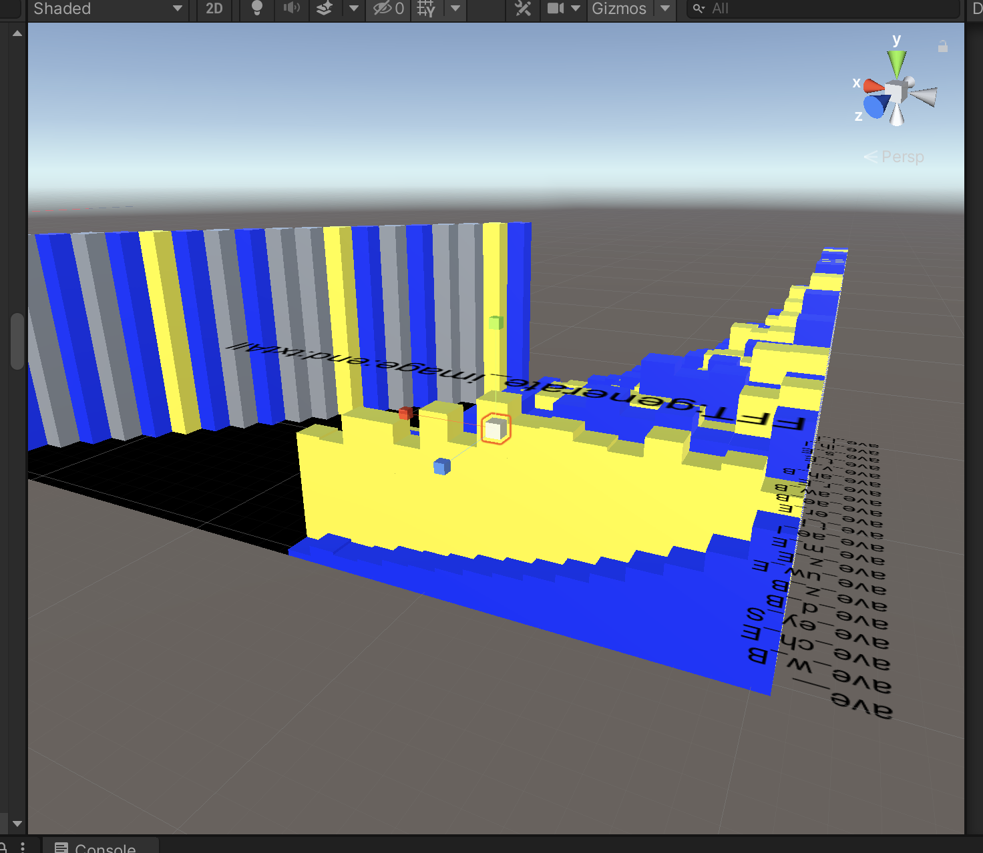
Task: Toggle scene lighting bulb icon
Action: tap(256, 9)
